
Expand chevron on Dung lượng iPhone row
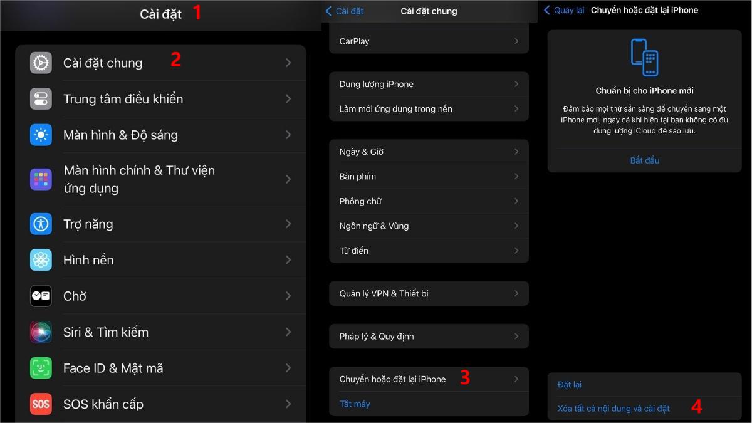(x=516, y=84)
